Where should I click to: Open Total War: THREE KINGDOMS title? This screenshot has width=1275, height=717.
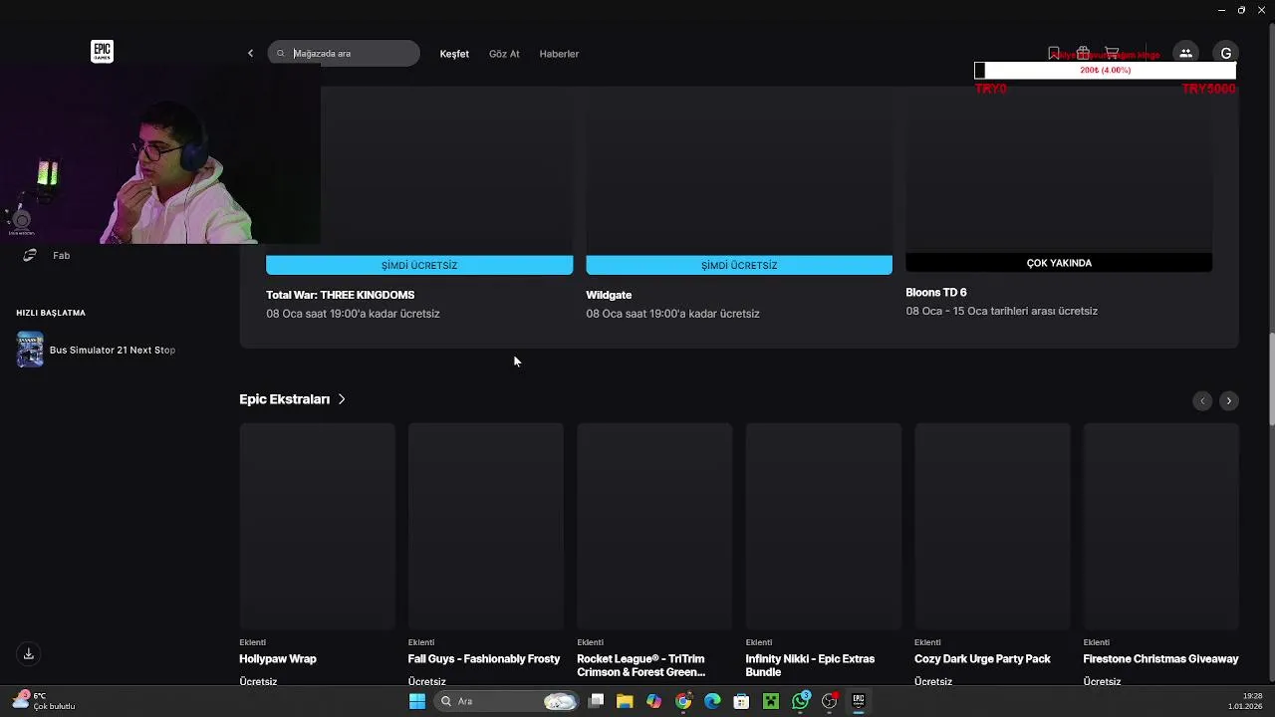[x=340, y=295]
